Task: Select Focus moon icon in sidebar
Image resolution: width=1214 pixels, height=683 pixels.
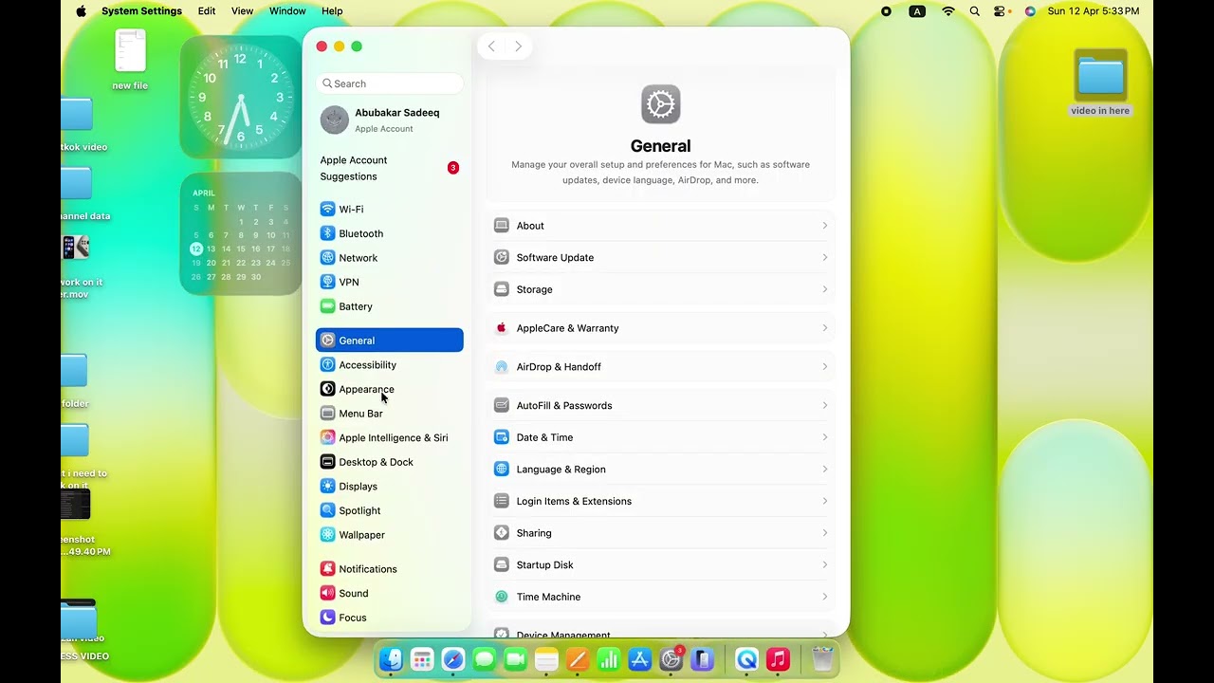Action: pos(327,618)
